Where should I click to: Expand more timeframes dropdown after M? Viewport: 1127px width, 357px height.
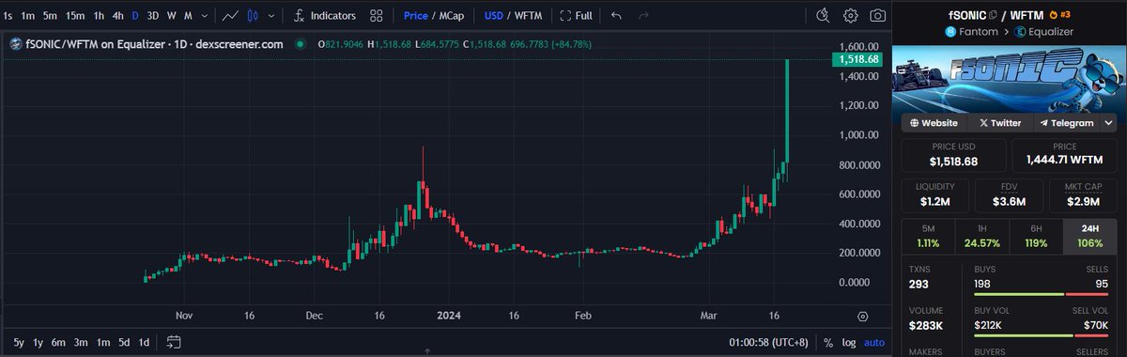[x=204, y=15]
